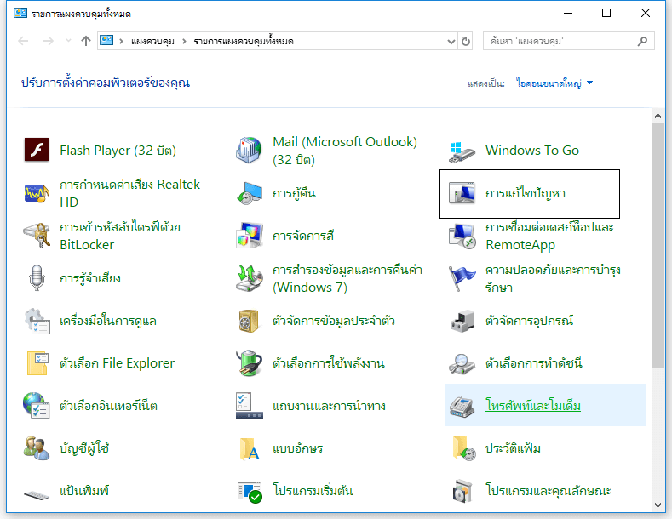Click the control panel icon in the title bar
The image size is (672, 519).
(x=20, y=13)
